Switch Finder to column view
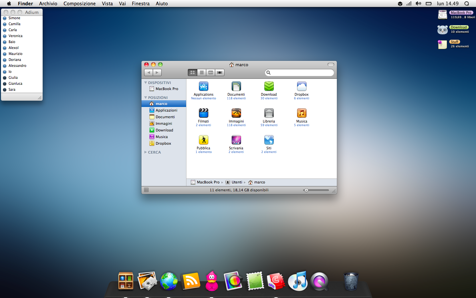Image resolution: width=476 pixels, height=298 pixels. tap(211, 73)
